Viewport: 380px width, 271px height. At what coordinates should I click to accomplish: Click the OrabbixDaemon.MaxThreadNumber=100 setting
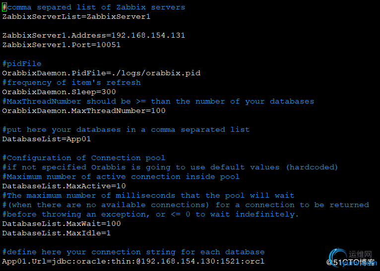coord(83,111)
